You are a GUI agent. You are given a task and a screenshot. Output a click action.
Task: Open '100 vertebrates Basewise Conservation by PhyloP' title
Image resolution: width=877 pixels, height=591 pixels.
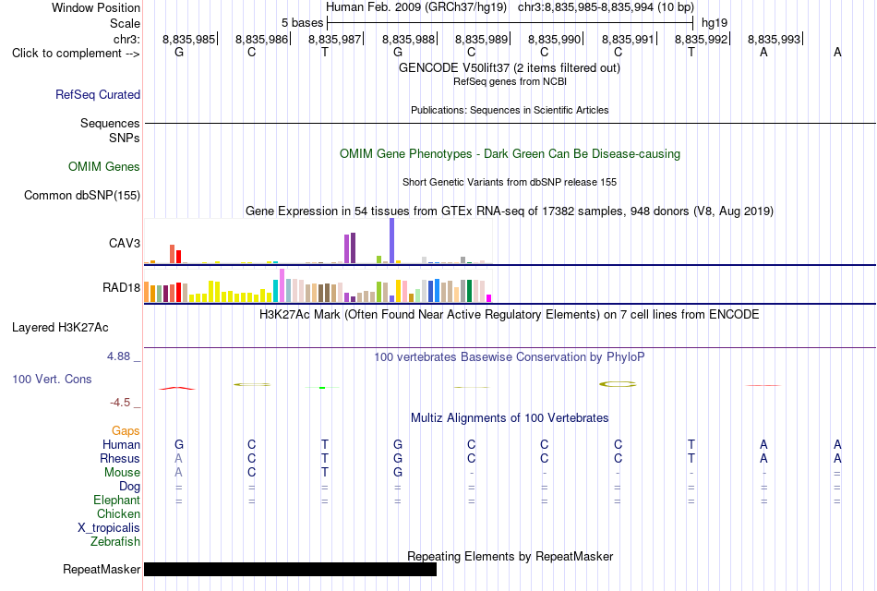pos(509,357)
